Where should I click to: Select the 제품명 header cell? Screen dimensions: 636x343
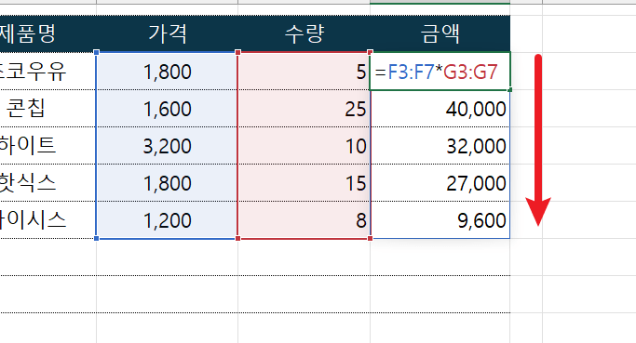point(47,33)
